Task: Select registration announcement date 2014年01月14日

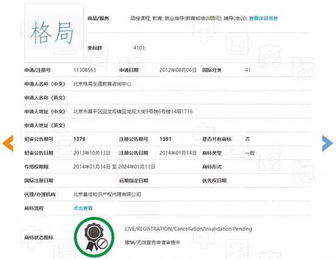Action: [x=178, y=153]
